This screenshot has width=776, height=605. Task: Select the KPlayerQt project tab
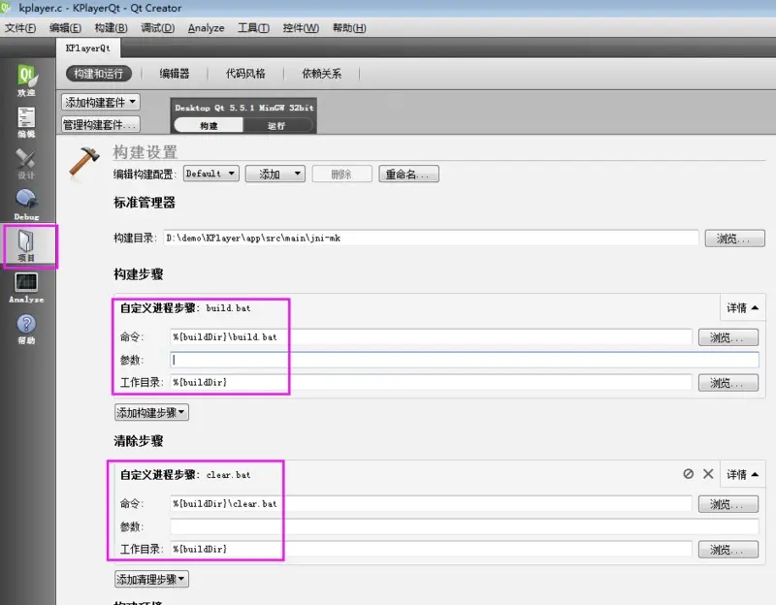tap(88, 48)
